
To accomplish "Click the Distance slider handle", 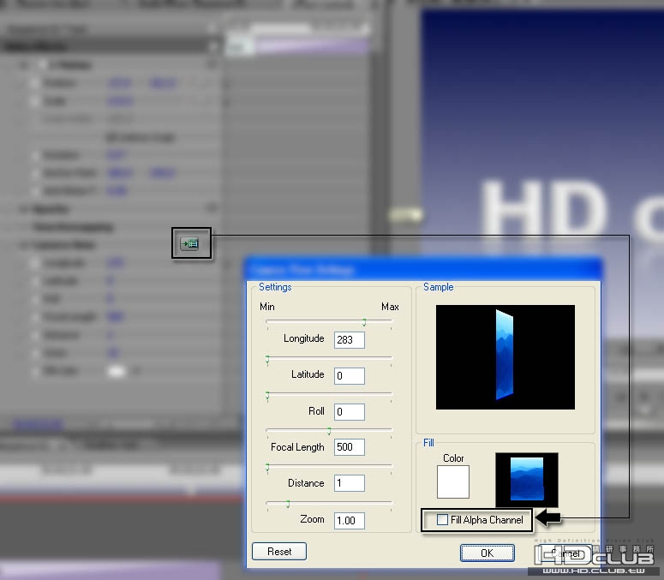I will click(267, 468).
